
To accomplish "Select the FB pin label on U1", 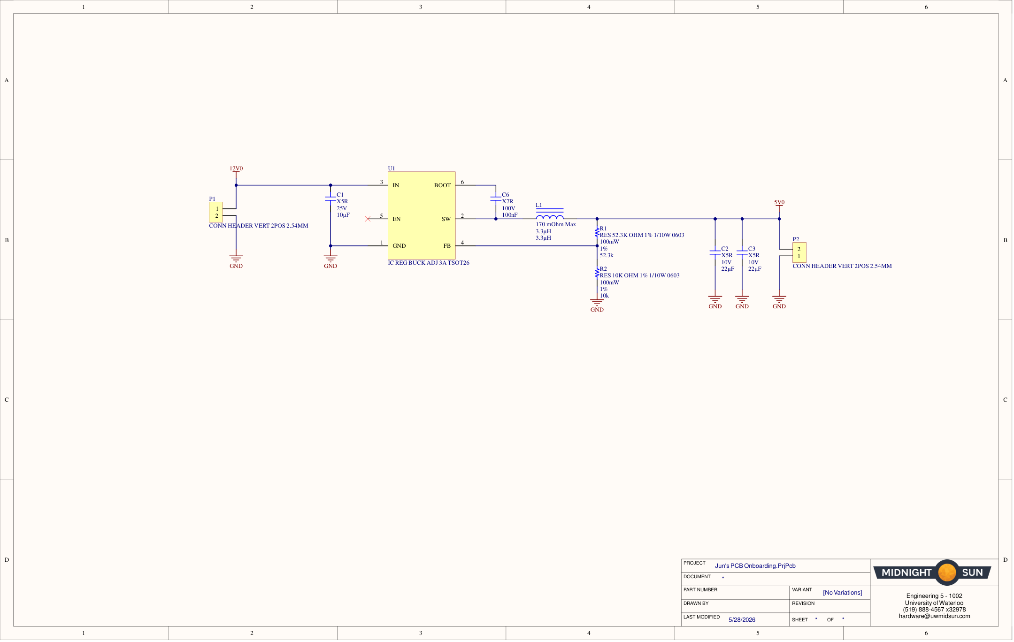I will (x=447, y=246).
